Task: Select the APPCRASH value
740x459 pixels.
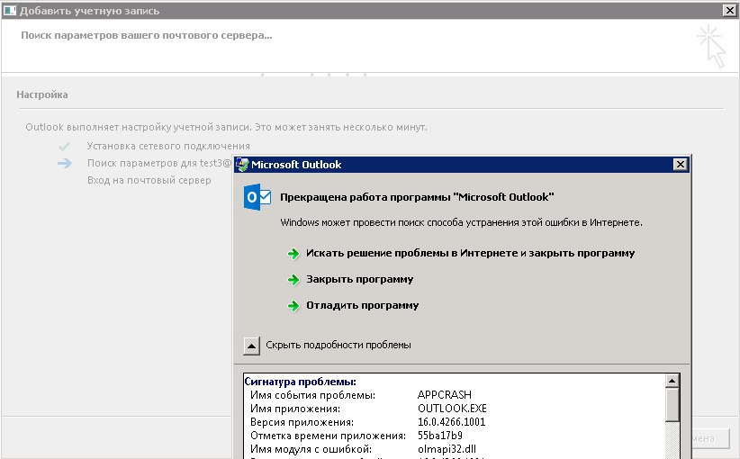Action: coord(444,395)
